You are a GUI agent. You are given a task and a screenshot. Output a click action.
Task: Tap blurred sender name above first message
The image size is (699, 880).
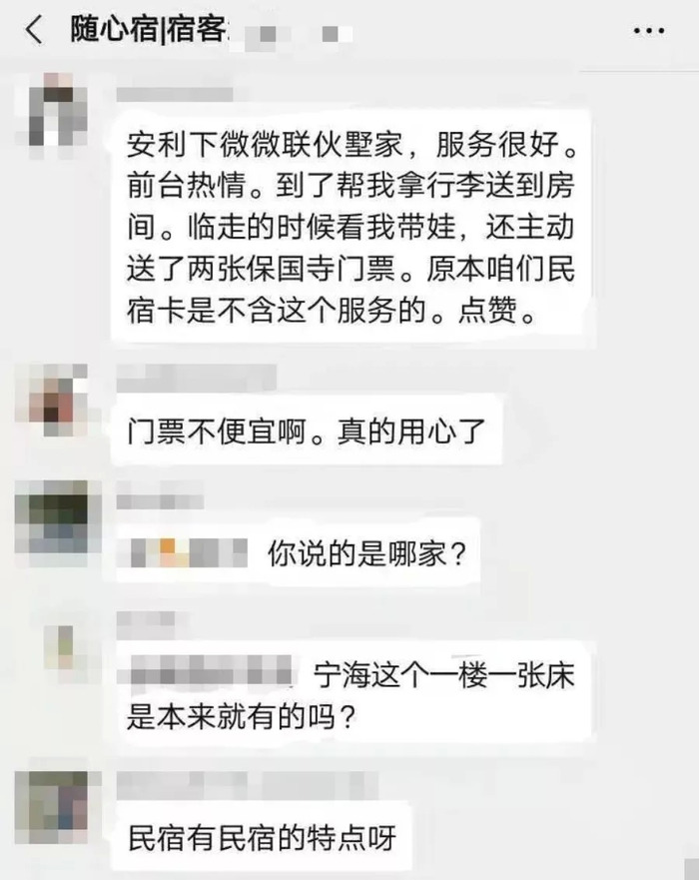175,94
